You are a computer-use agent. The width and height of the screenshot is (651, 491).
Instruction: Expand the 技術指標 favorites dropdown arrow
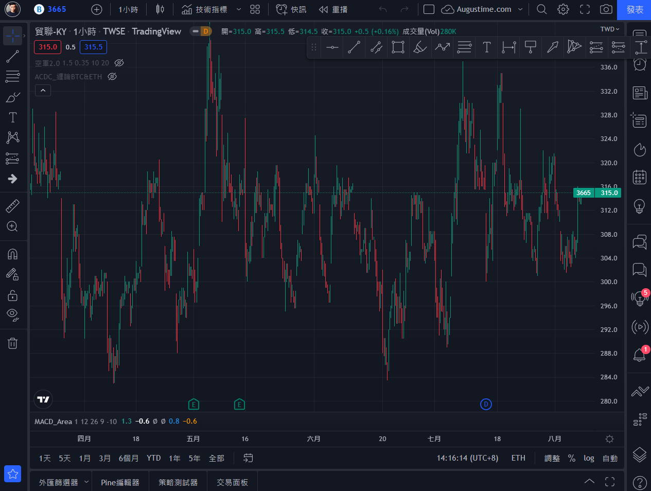click(239, 9)
